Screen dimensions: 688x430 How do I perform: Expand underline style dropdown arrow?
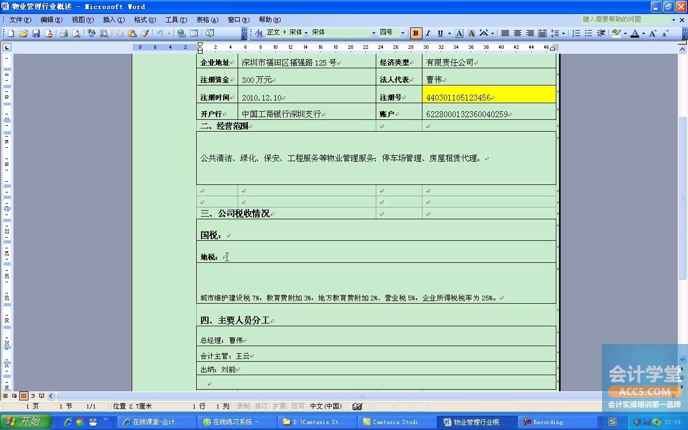449,33
